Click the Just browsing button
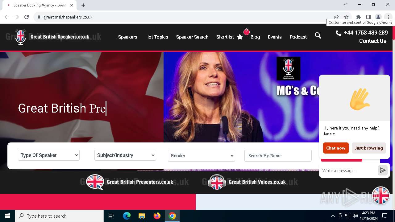This screenshot has width=395, height=222. (369, 148)
